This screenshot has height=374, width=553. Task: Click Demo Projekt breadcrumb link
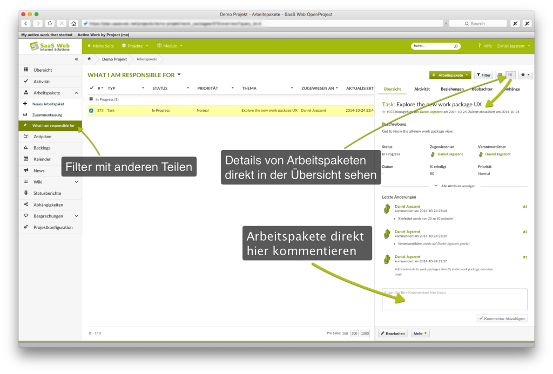[114, 59]
